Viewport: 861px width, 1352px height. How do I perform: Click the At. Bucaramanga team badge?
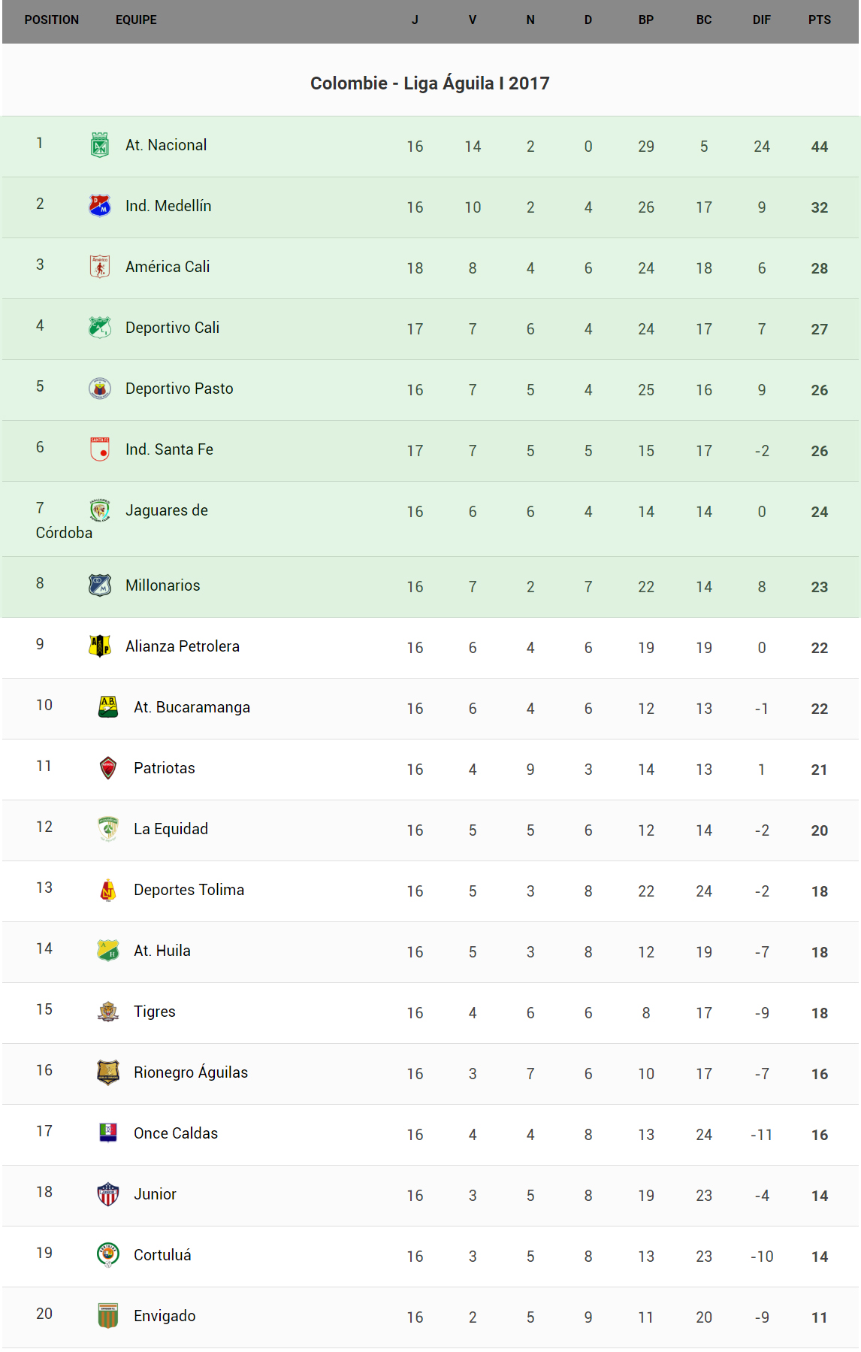[x=108, y=707]
